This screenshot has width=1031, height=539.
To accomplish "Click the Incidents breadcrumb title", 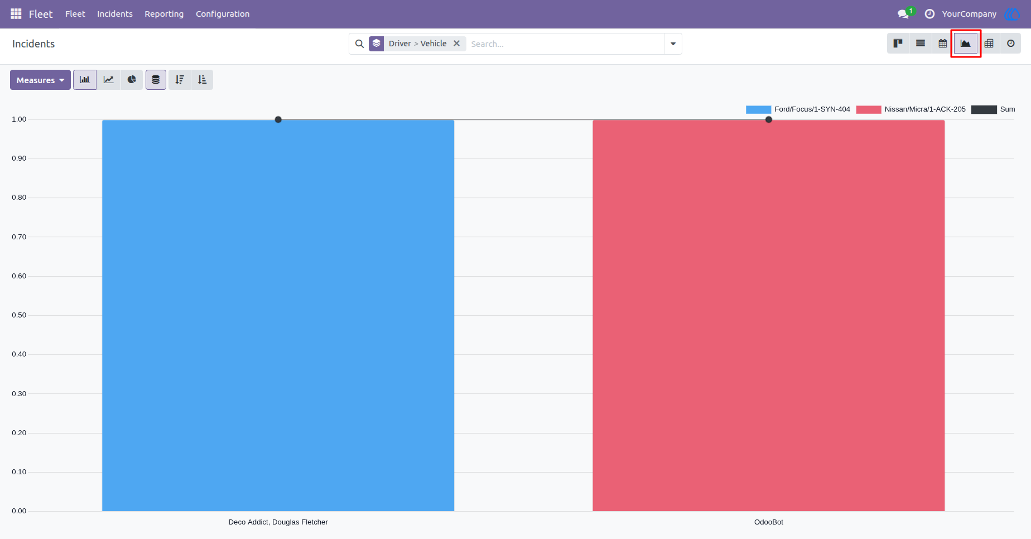I will click(33, 44).
